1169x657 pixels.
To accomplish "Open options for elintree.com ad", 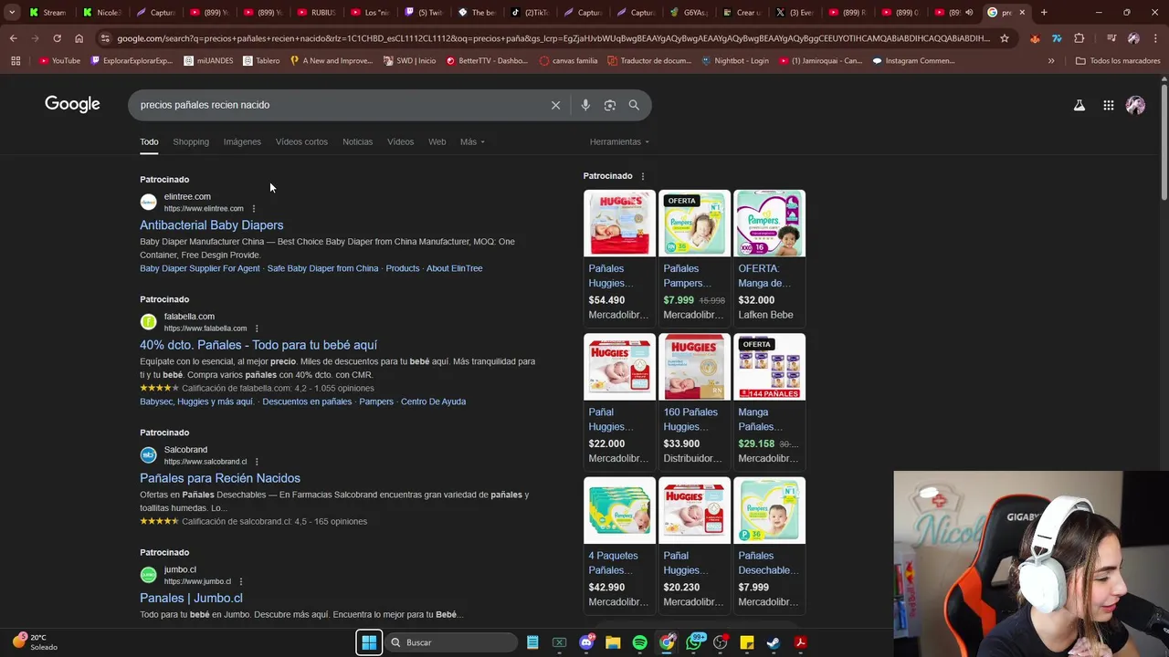I will 254,209.
